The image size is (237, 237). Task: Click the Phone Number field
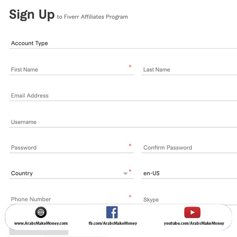[x=71, y=199]
